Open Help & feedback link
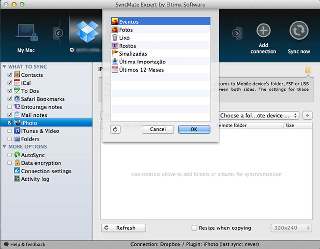Viewport: 320px width, 249px height. click(x=28, y=244)
